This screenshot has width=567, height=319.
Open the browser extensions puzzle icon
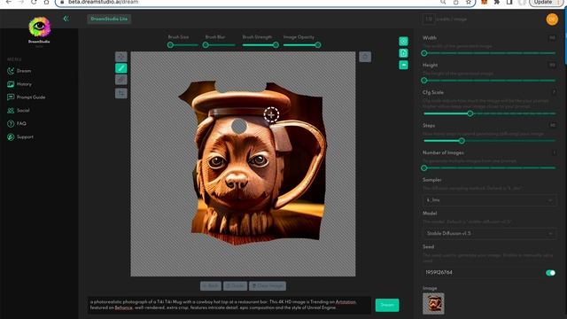pos(497,2)
